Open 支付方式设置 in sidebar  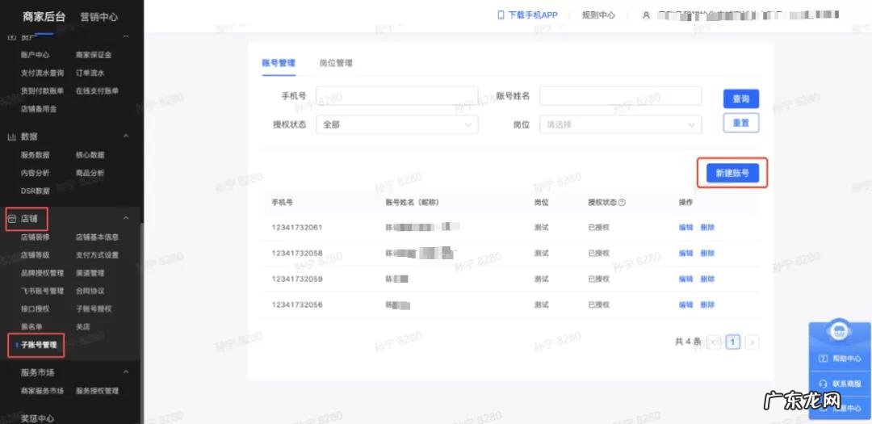click(x=98, y=255)
